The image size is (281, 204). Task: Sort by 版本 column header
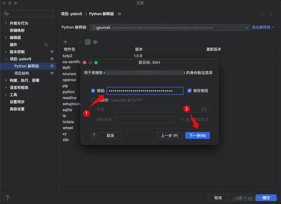[x=139, y=49]
